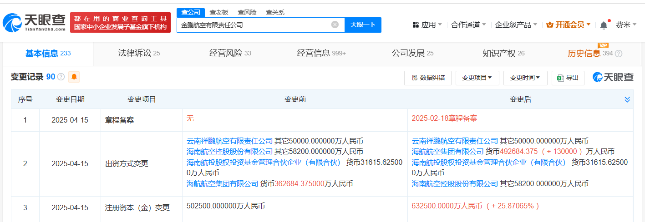Select the 经营信息 tab
The width and height of the screenshot is (645, 222).
click(321, 54)
